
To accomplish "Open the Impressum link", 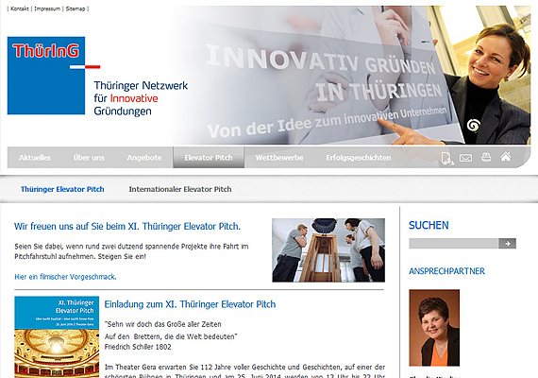I will (47, 9).
